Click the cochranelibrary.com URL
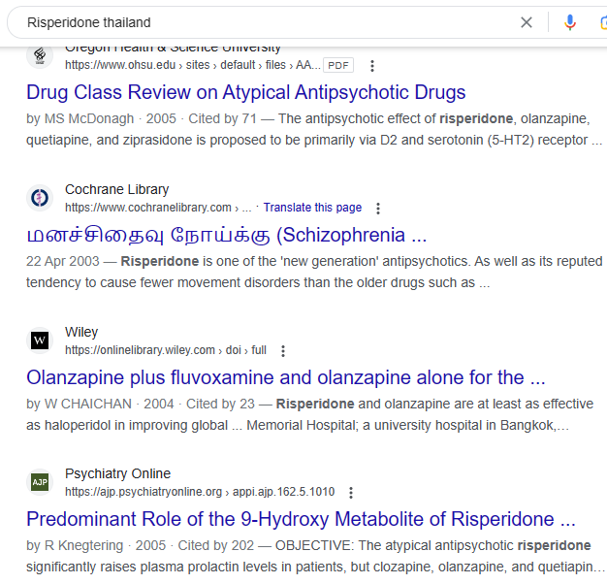Viewport: 607px width, 584px height. [158, 208]
